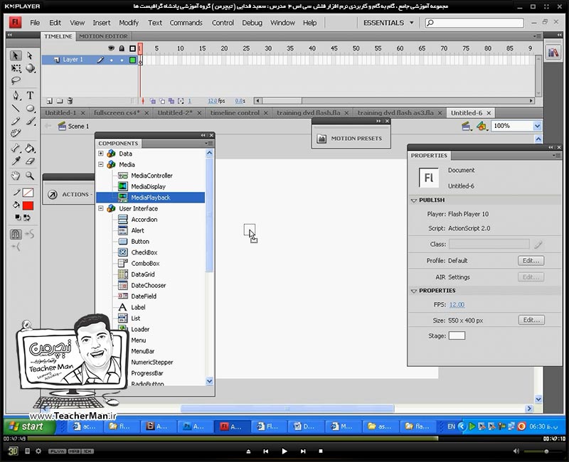Open Components panel options menu
The height and width of the screenshot is (462, 569).
208,144
